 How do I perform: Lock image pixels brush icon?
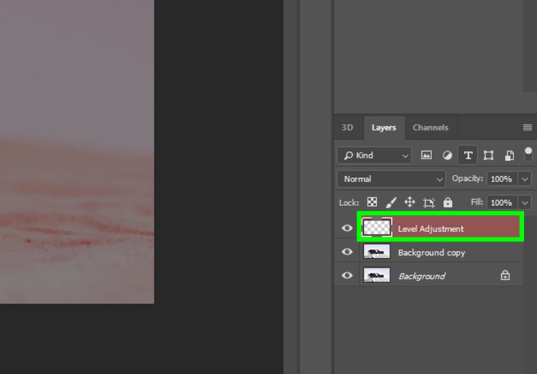coord(391,202)
